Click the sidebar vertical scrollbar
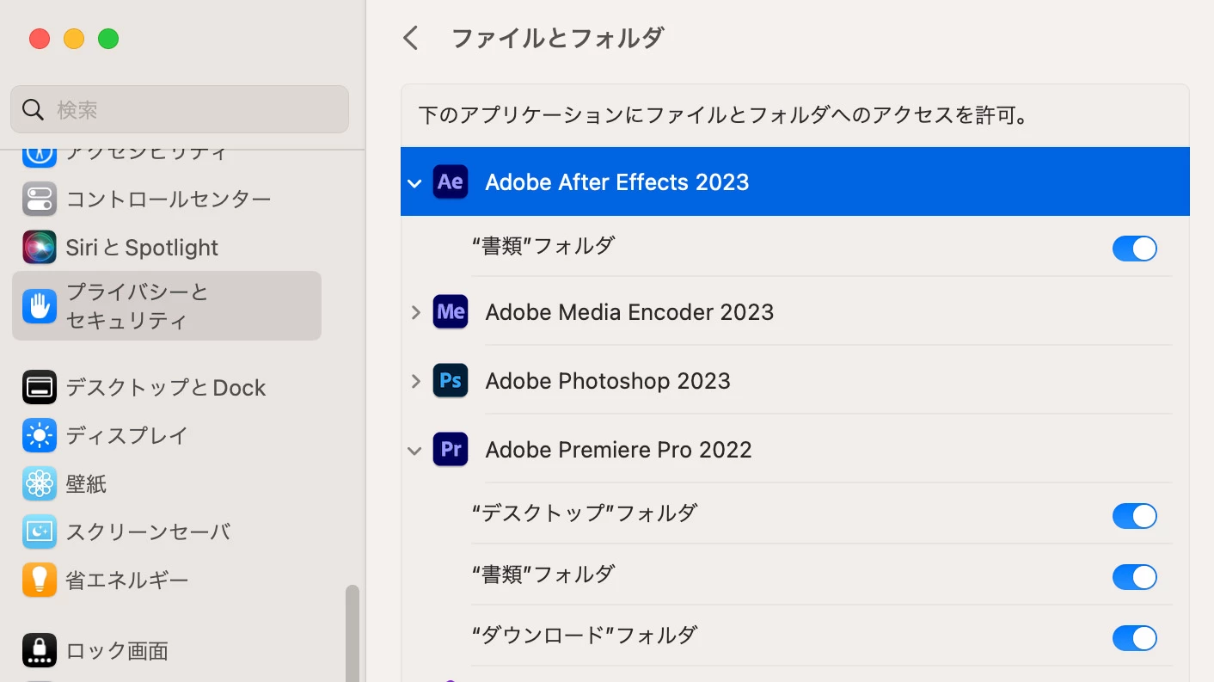Image resolution: width=1214 pixels, height=682 pixels. point(353,633)
